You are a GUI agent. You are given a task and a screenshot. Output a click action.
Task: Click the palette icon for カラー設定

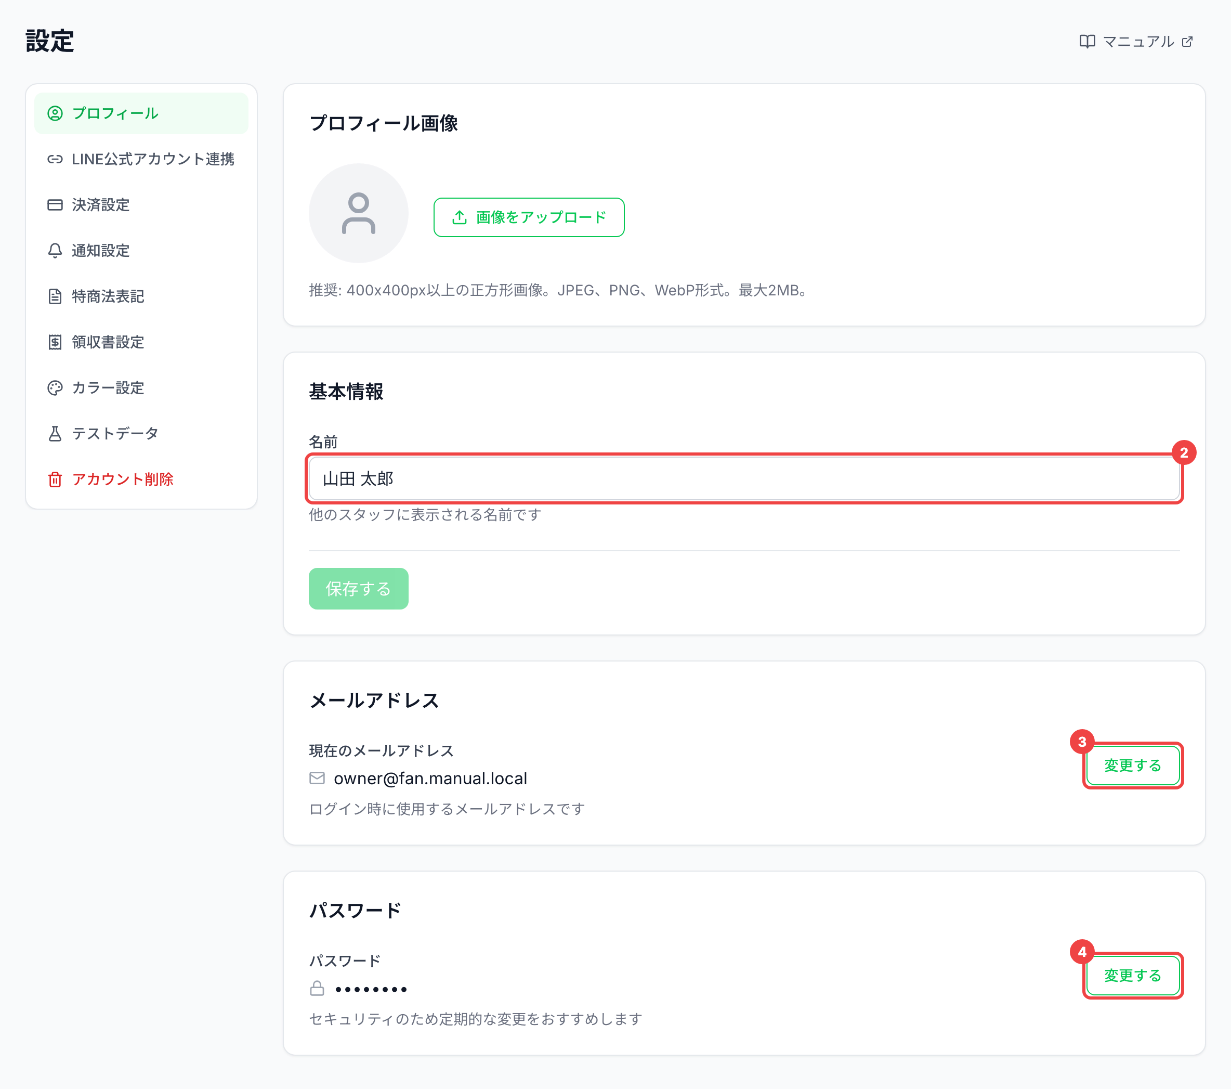[55, 388]
